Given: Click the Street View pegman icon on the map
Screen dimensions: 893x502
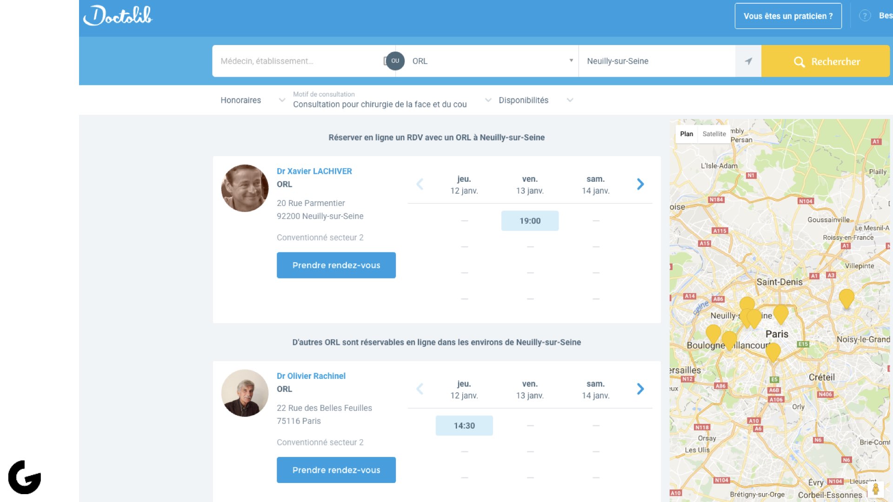Looking at the screenshot, I should click(875, 489).
